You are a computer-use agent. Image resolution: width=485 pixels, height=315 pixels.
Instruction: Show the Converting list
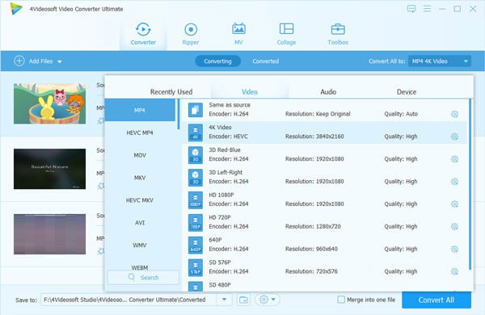pyautogui.click(x=217, y=61)
